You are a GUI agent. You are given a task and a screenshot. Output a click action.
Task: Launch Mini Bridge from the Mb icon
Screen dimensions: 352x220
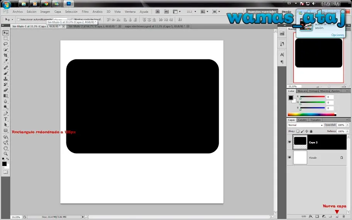[166, 12]
